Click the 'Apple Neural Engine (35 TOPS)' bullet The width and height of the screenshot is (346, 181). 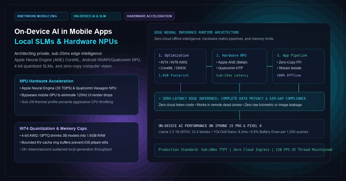coord(68,88)
